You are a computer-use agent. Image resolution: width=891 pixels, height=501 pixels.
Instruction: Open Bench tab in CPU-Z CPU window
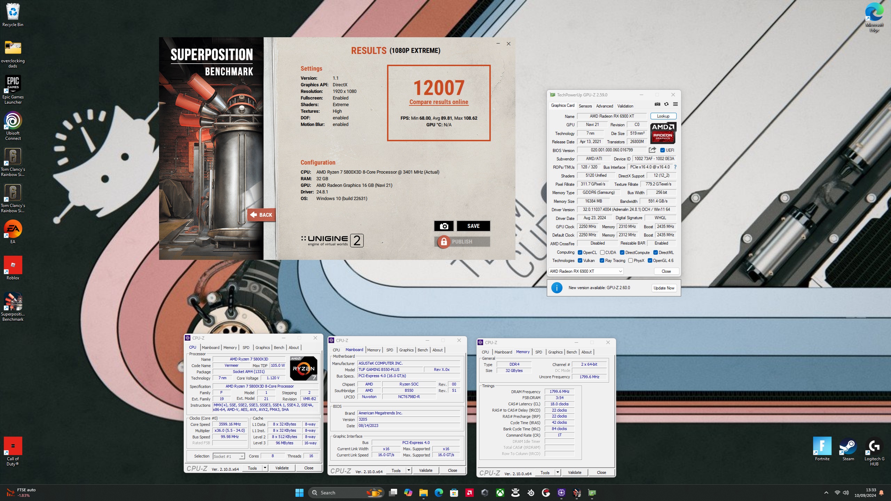click(x=279, y=348)
